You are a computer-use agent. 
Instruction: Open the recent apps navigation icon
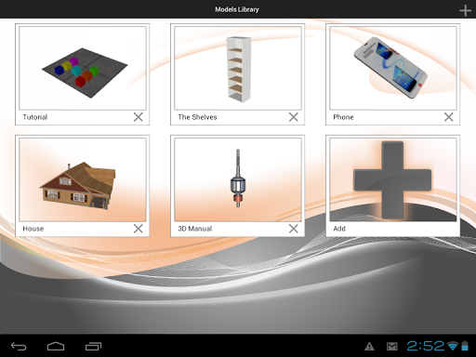(x=93, y=346)
